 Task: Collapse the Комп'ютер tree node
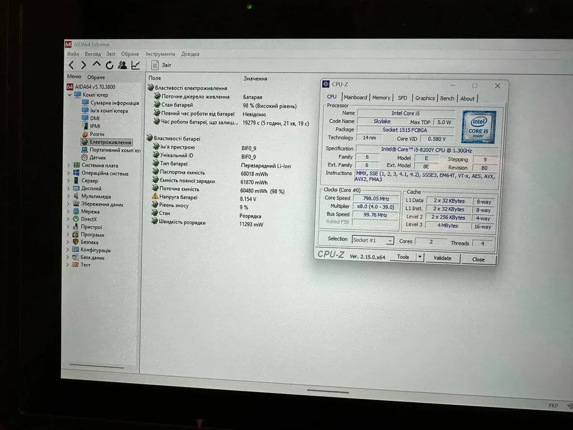(x=70, y=95)
